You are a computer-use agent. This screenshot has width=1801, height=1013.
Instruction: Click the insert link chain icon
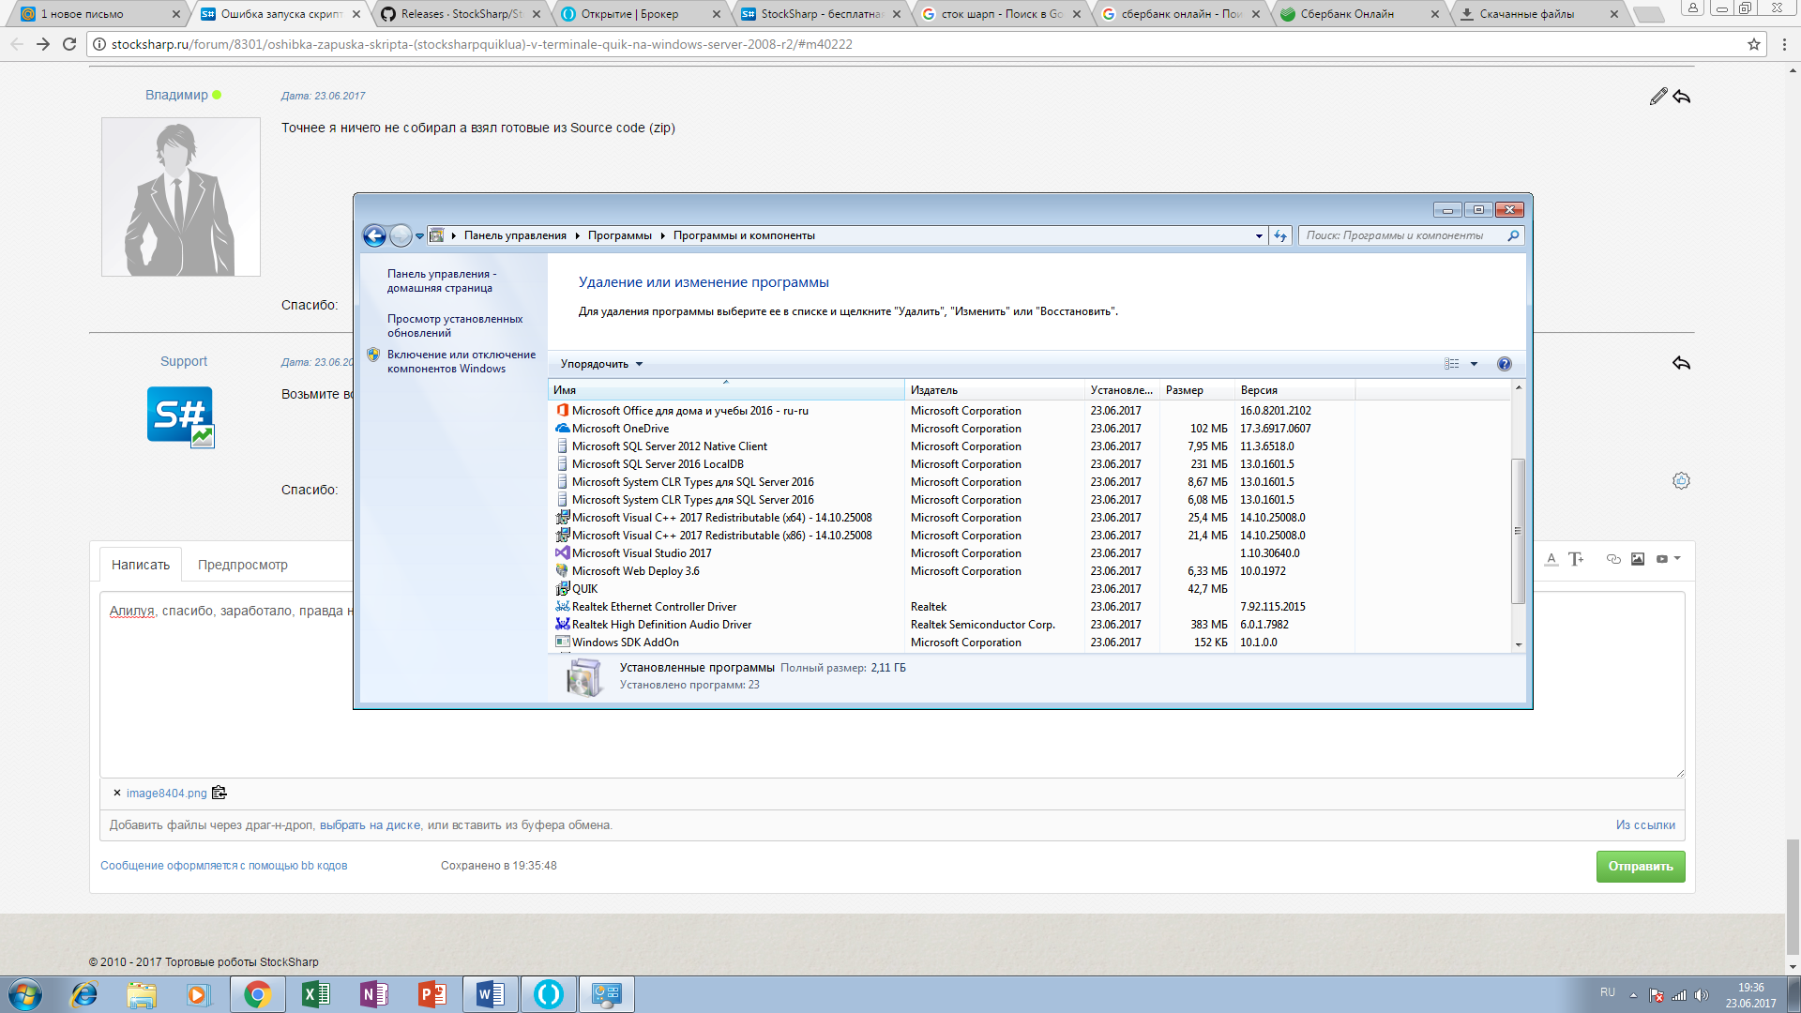coord(1613,559)
